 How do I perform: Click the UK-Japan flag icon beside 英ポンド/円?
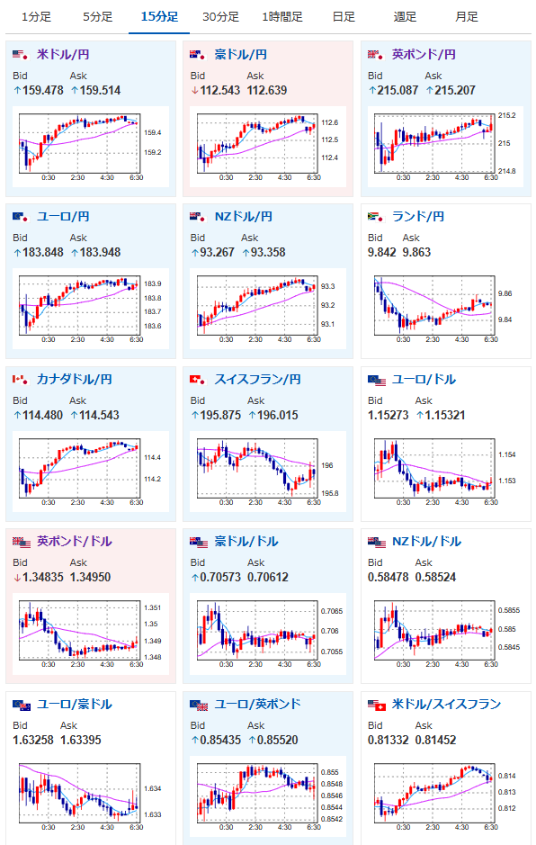click(375, 54)
